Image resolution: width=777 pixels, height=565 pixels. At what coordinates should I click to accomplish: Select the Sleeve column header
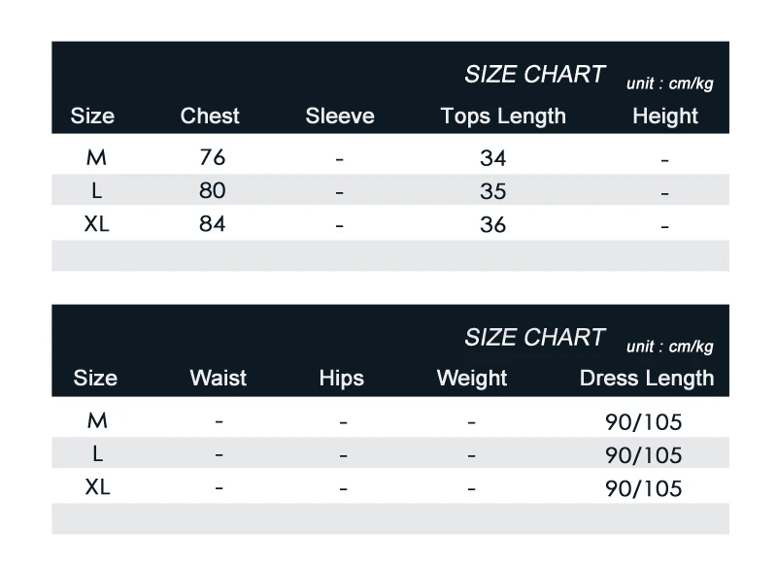pos(340,116)
